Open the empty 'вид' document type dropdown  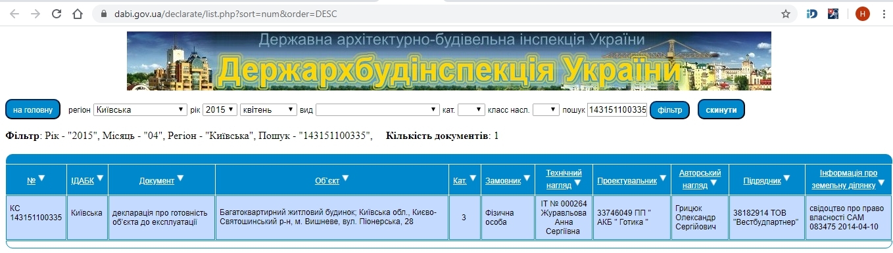coord(378,109)
